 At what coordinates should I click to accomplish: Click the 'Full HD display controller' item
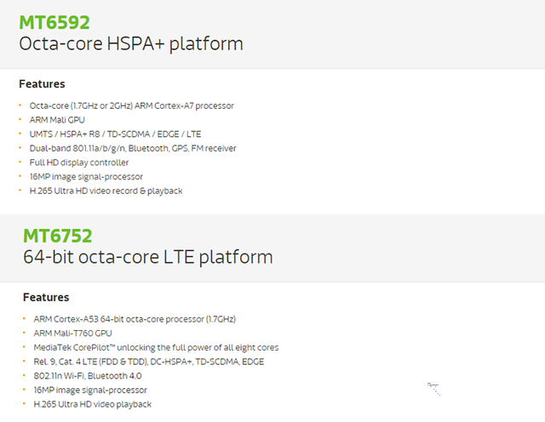pos(79,163)
